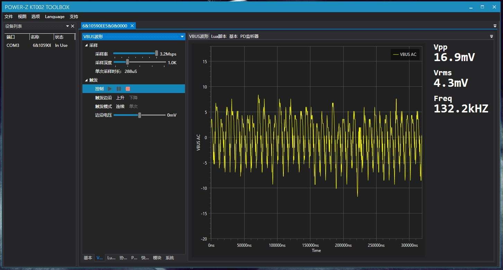The height and width of the screenshot is (270, 503).
Task: Sort the device list by 状态 column
Action: (x=64, y=37)
